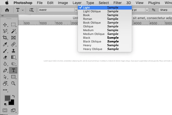The height and width of the screenshot is (115, 172).
Task: Toggle text orientation icon in options bar
Action: click(31, 10)
